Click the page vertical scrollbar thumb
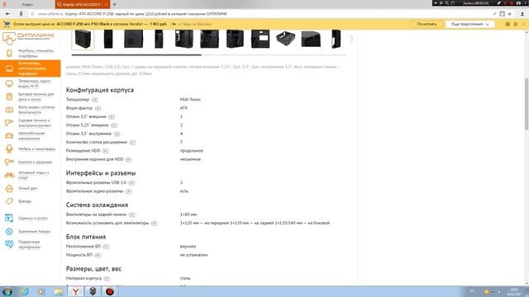The width and height of the screenshot is (529, 297). point(527,104)
